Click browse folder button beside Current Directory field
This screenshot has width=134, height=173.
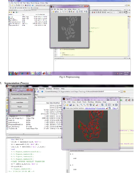[122, 92]
